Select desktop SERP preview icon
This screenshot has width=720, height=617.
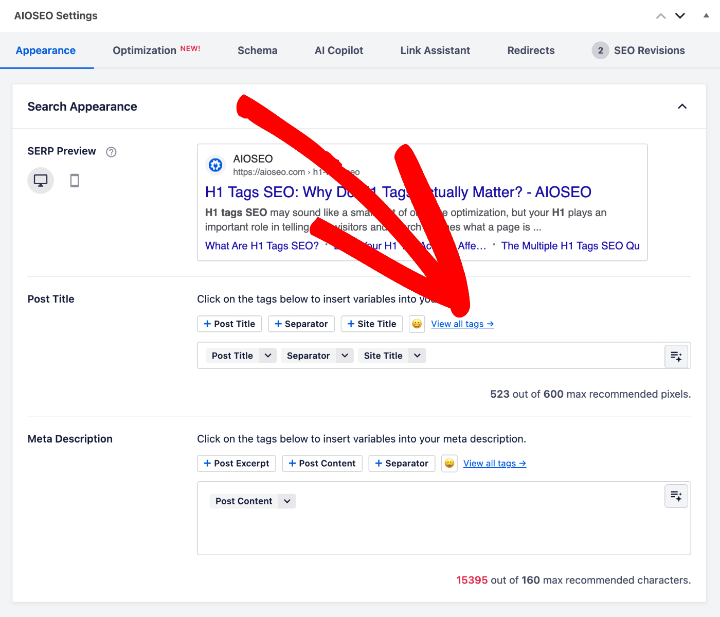(41, 181)
